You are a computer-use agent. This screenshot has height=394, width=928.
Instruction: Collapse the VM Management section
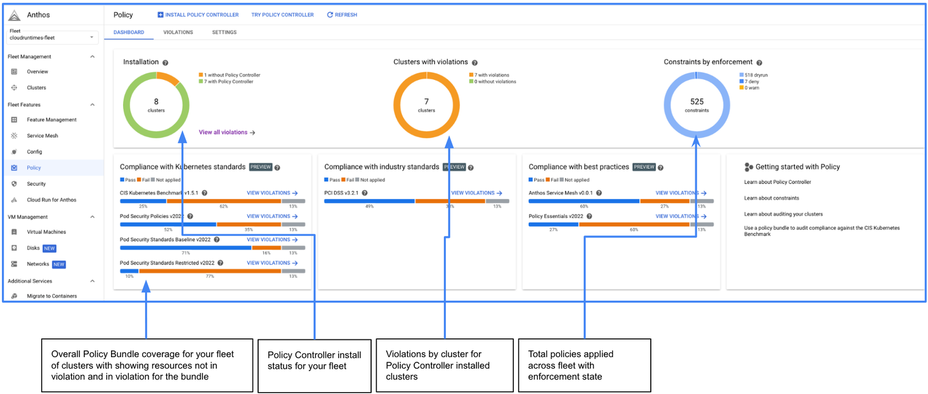93,217
